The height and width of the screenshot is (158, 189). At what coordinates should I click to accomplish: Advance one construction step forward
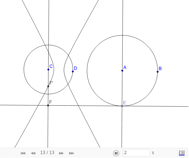click(61, 153)
